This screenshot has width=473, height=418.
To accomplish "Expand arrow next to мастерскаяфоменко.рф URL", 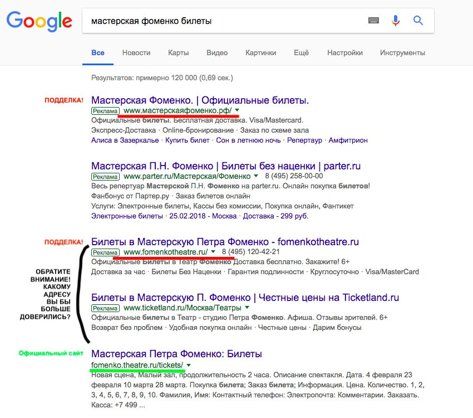I will [x=237, y=110].
